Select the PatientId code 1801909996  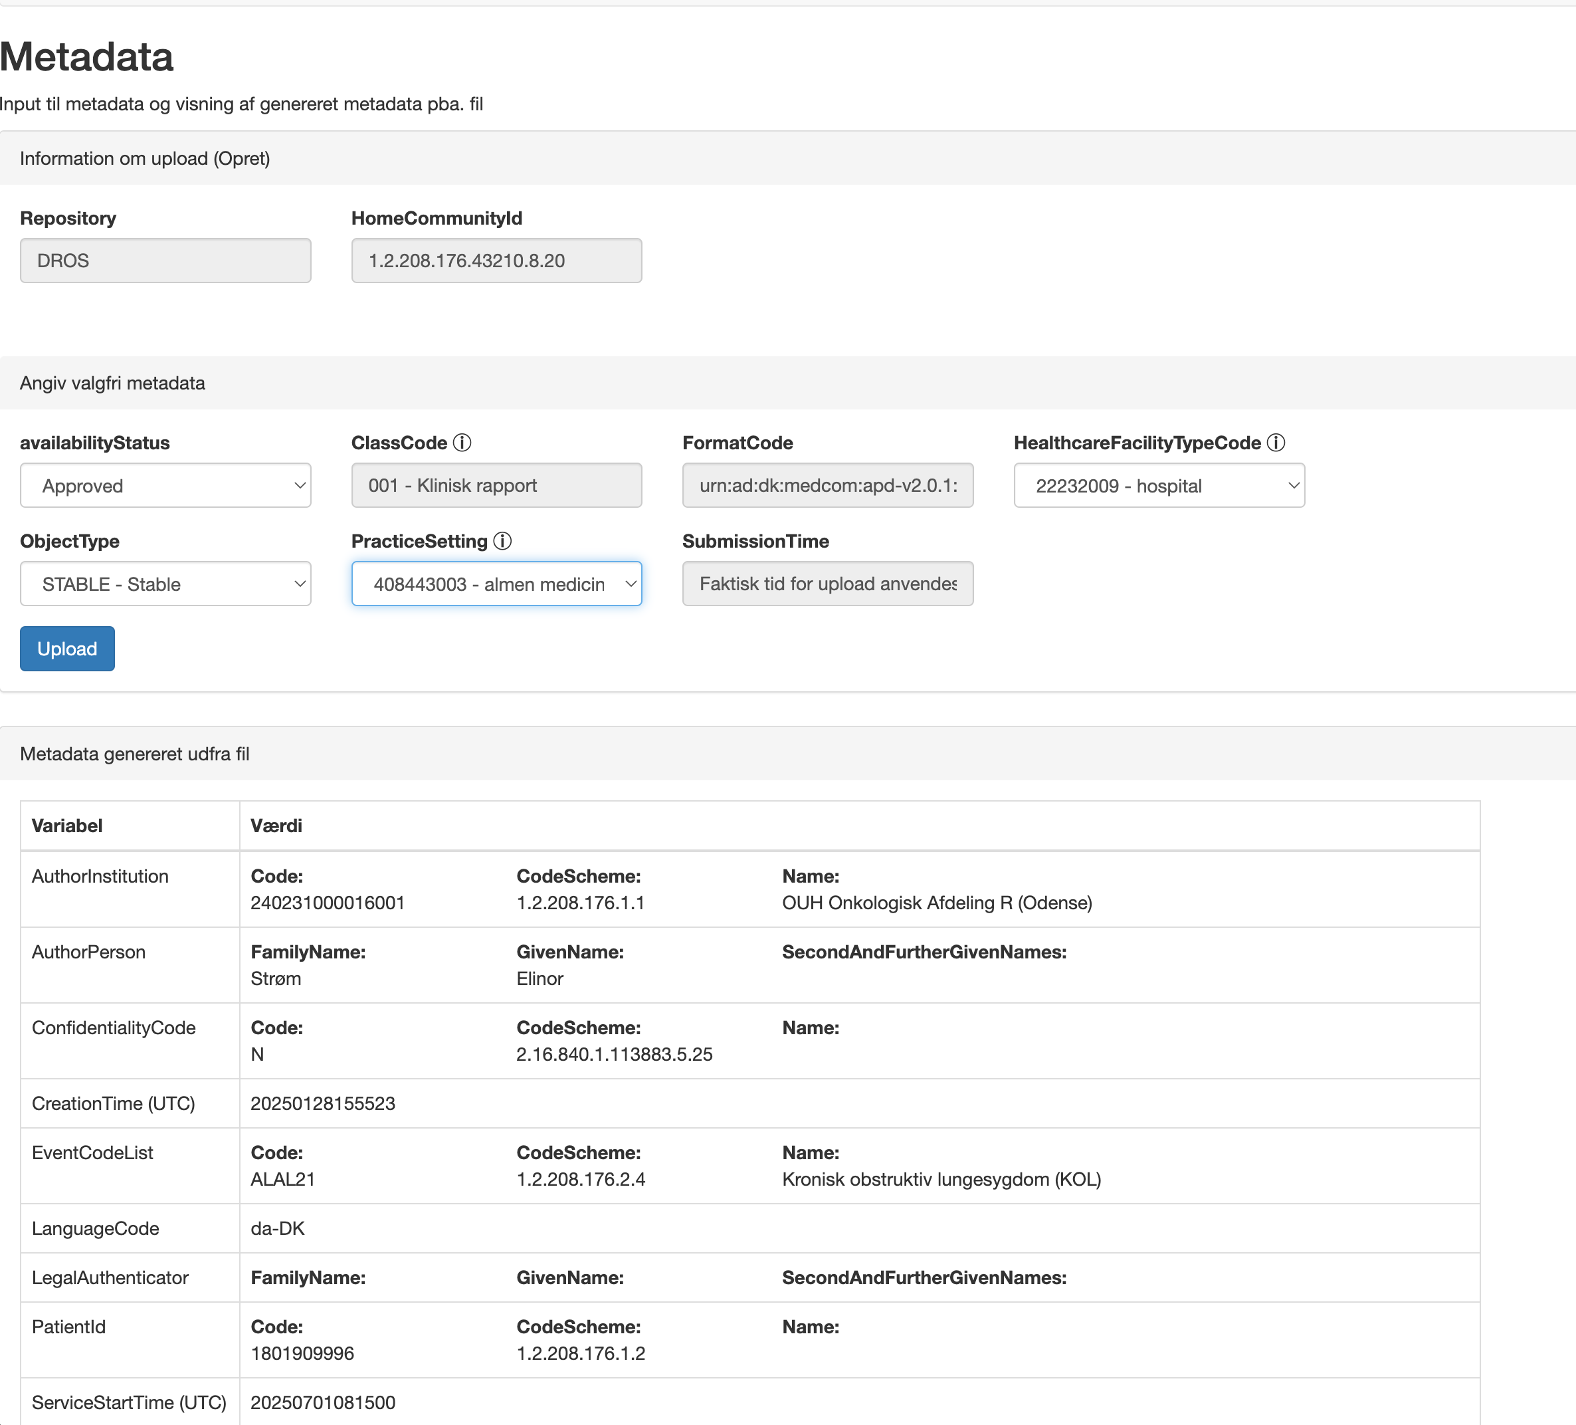(302, 1354)
